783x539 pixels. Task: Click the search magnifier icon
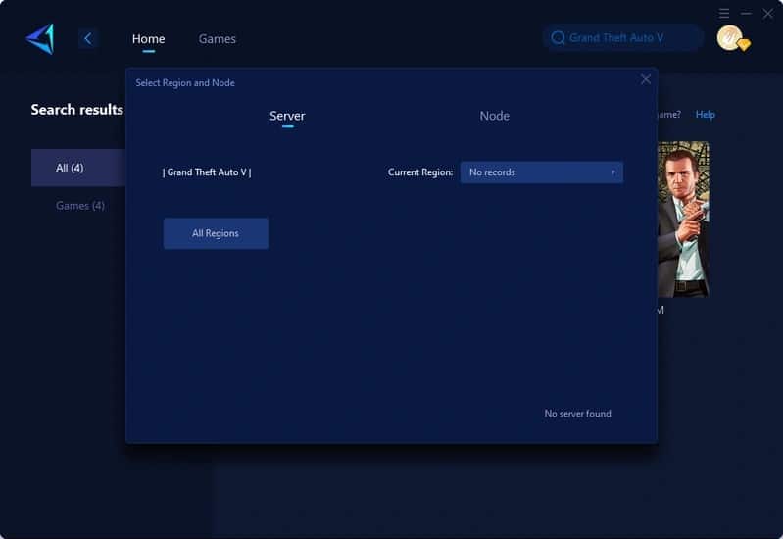pos(558,38)
